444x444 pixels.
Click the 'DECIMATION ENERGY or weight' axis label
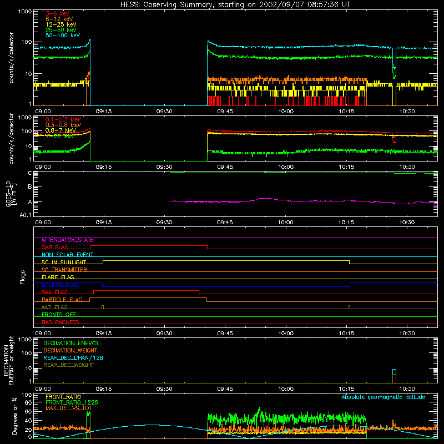point(8,360)
